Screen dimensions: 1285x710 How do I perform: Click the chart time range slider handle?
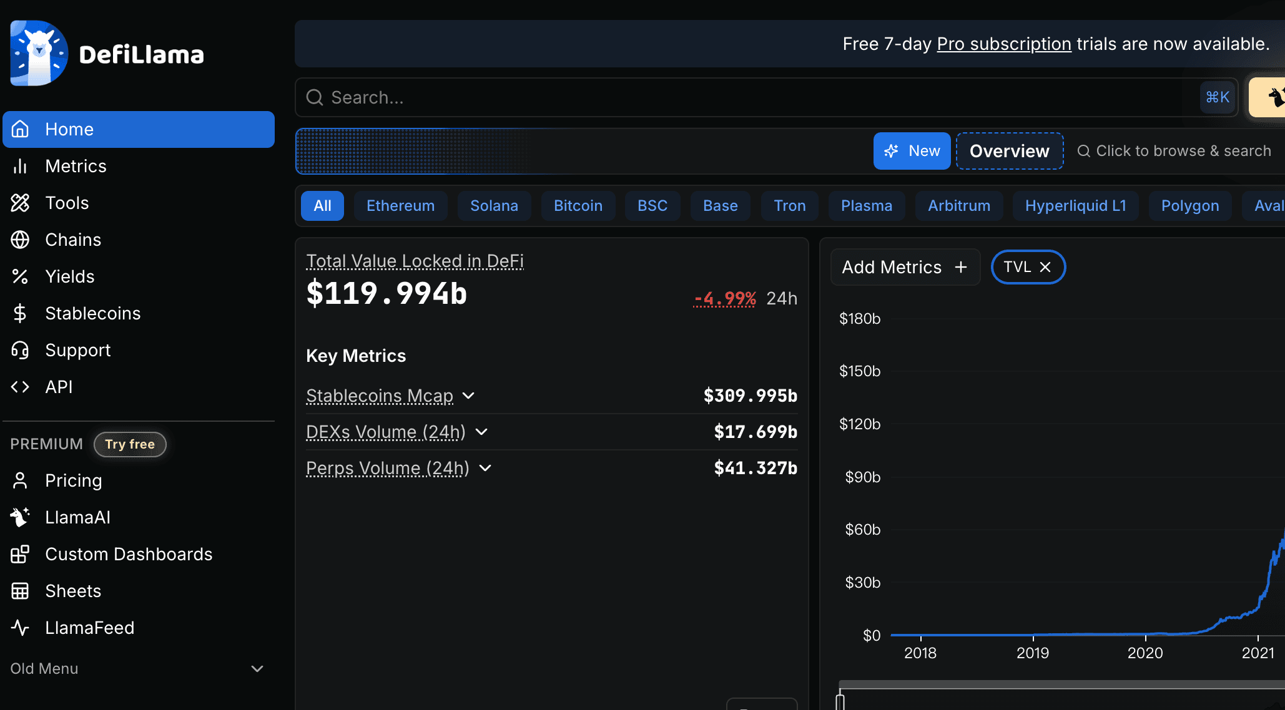click(x=840, y=700)
